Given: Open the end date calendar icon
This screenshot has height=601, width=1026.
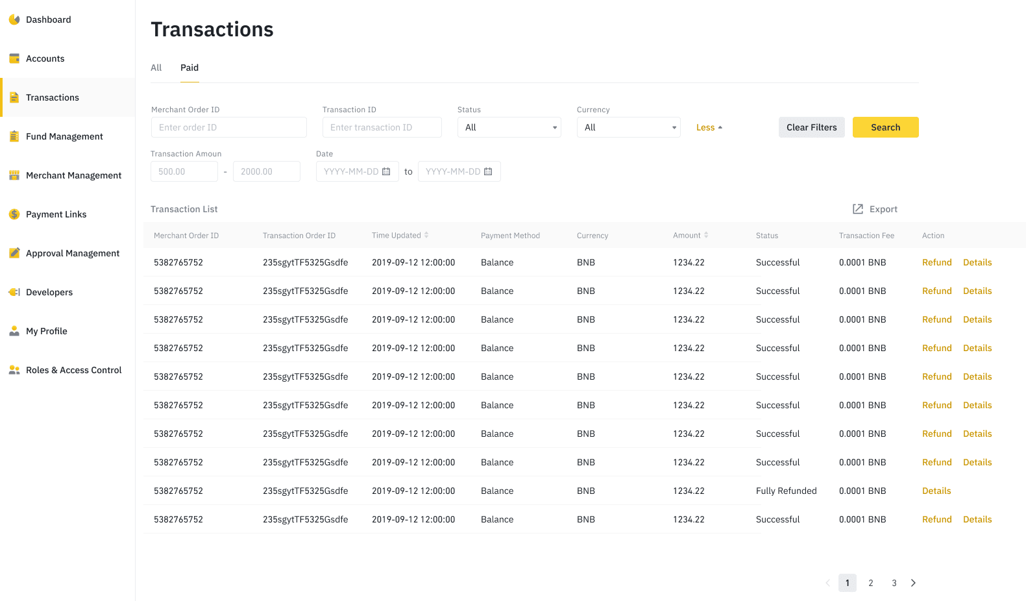Looking at the screenshot, I should [488, 171].
